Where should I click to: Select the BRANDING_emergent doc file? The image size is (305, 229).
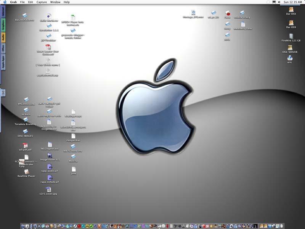[73, 126]
